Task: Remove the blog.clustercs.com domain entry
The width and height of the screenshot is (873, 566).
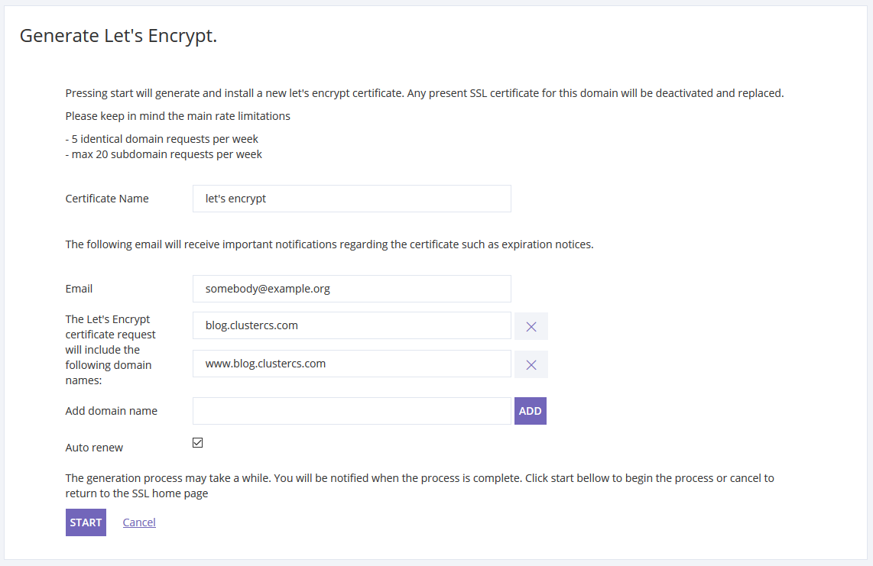Action: [531, 326]
